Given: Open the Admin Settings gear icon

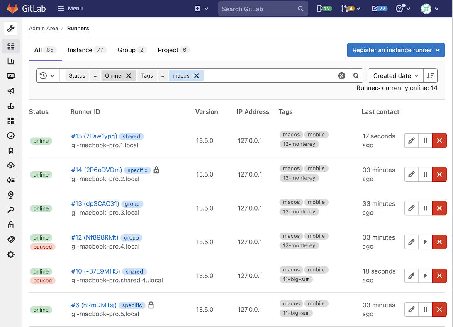Looking at the screenshot, I should coord(11,254).
